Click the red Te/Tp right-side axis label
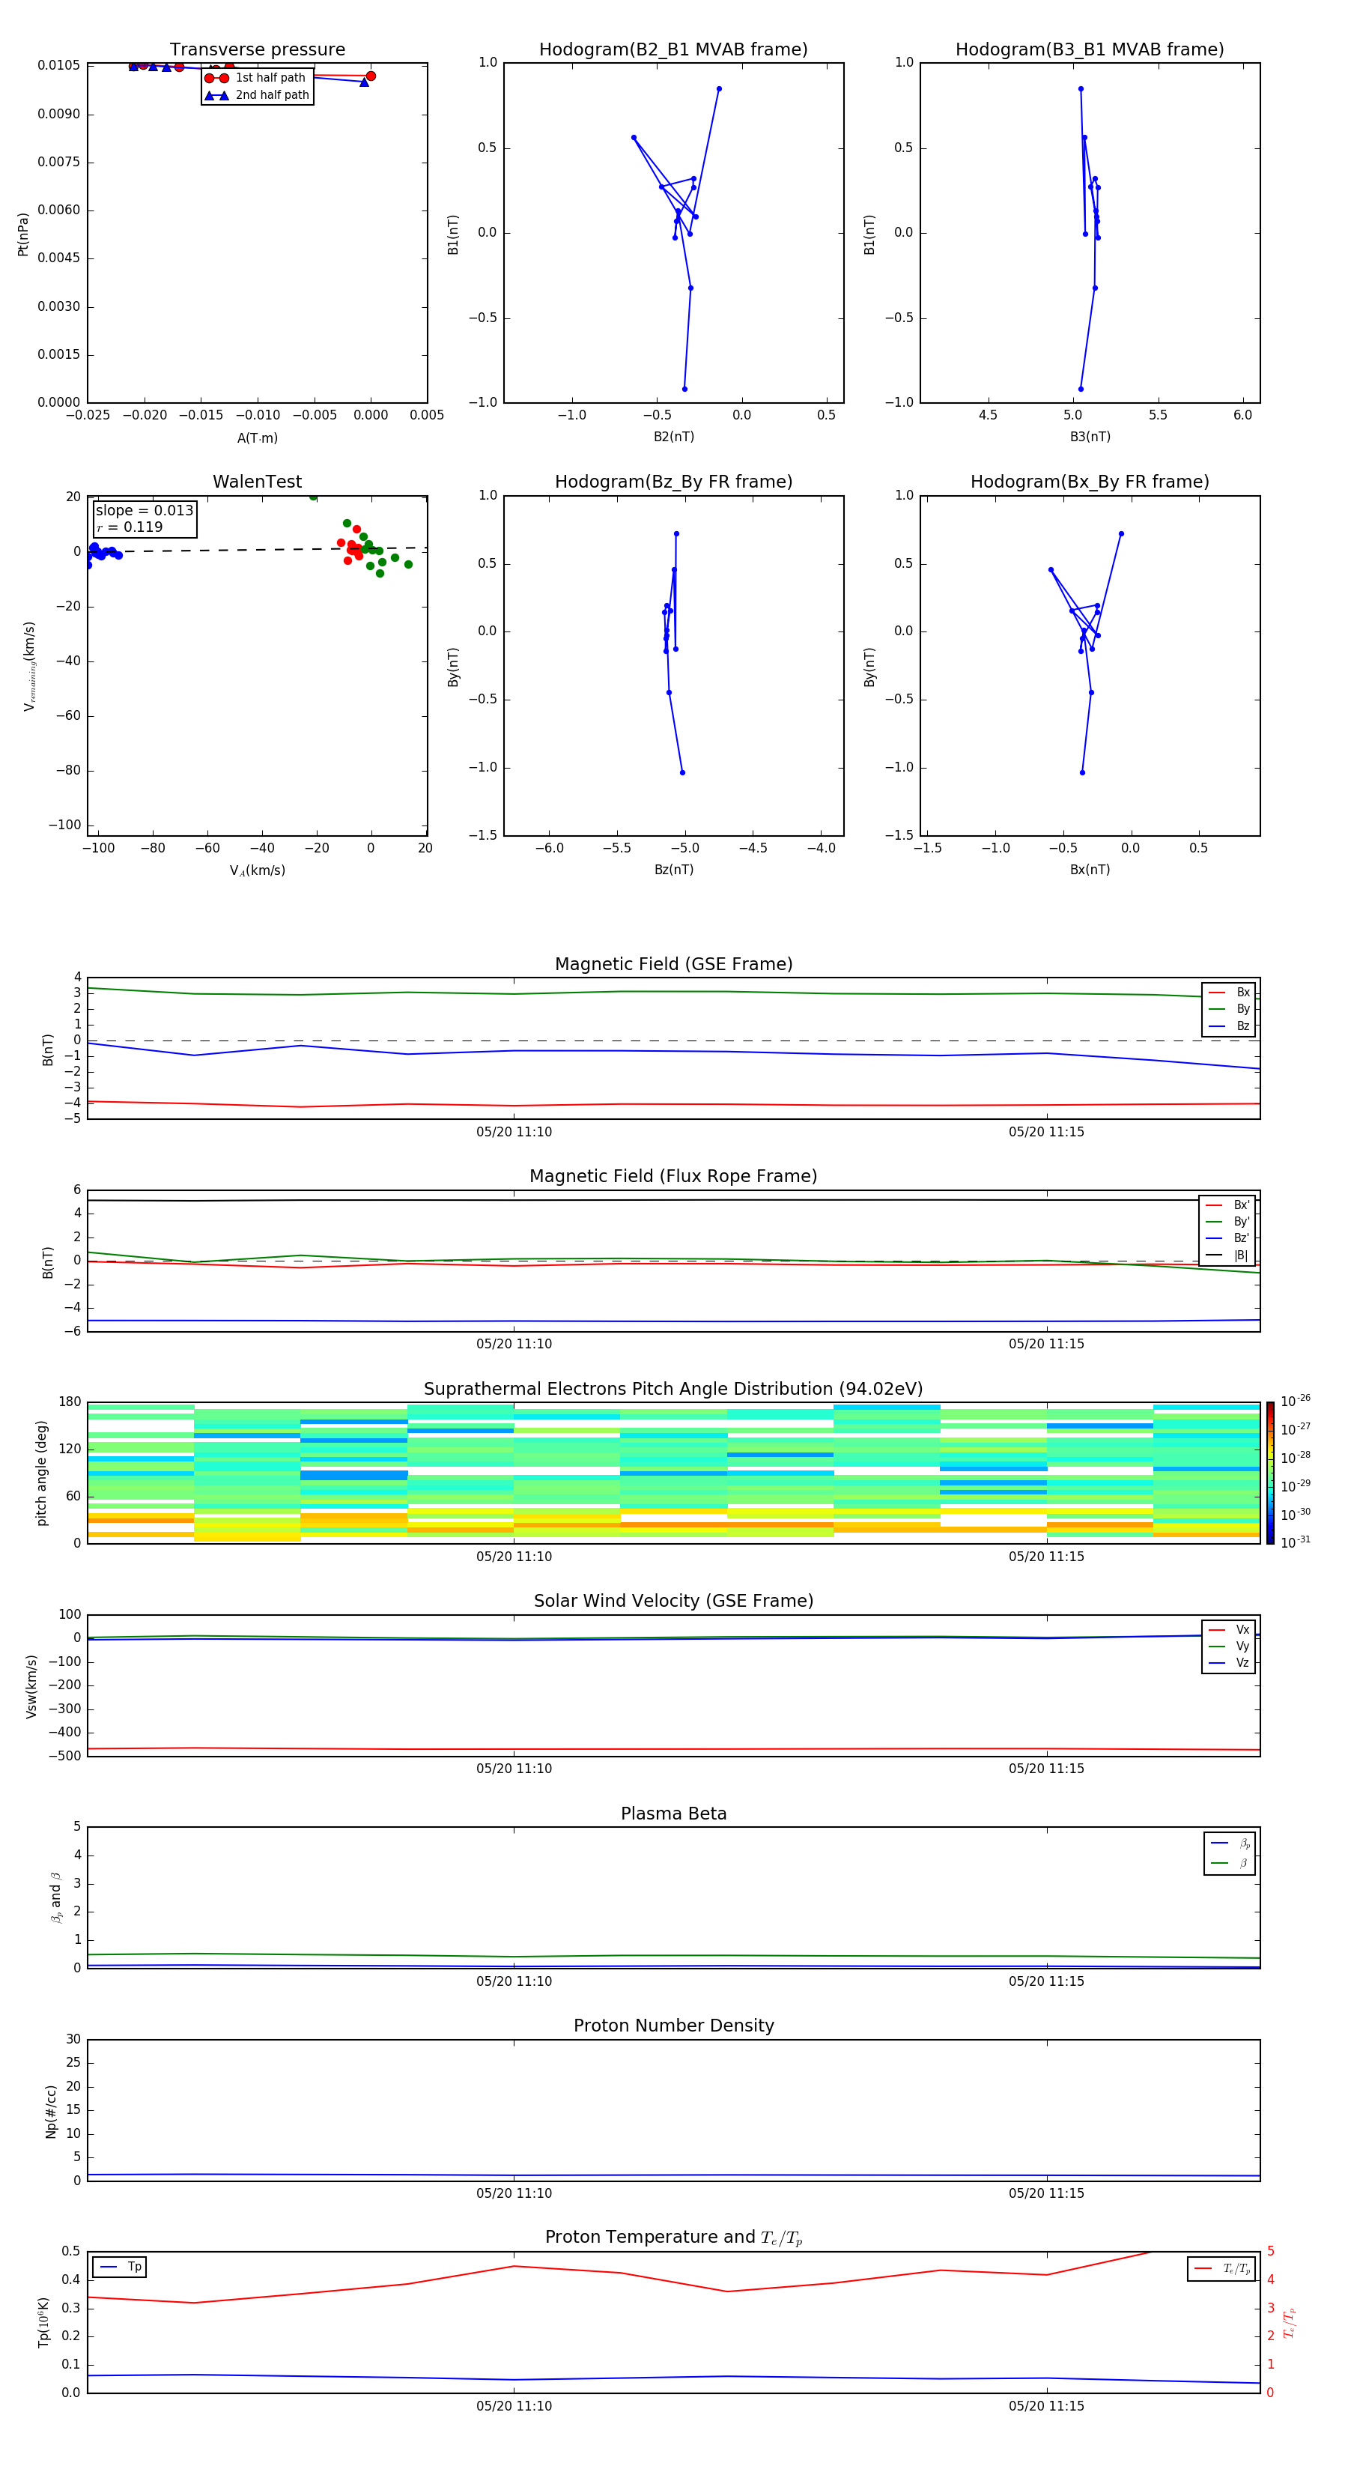Image resolution: width=1348 pixels, height=2472 pixels. [1289, 2322]
